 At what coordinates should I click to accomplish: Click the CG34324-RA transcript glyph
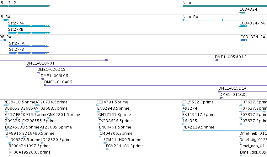(x=243, y=26)
